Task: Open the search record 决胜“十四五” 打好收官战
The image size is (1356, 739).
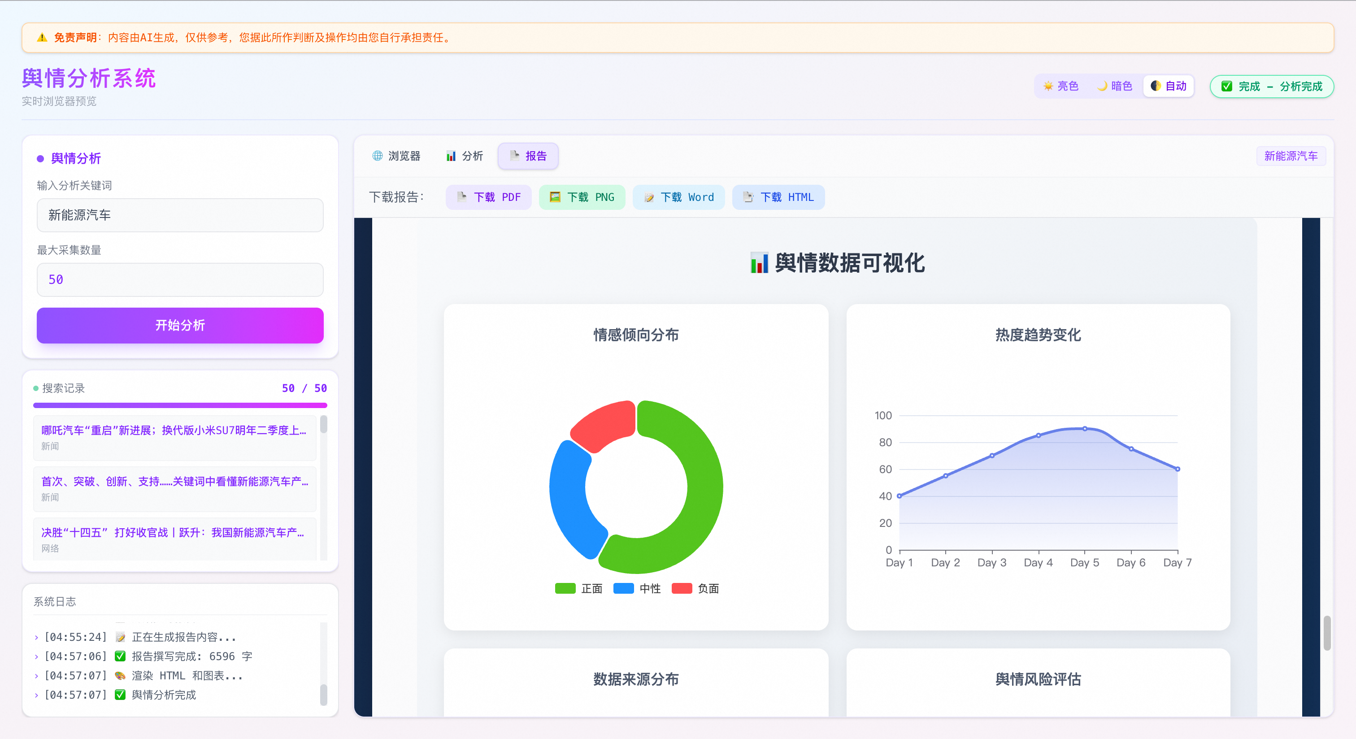Action: pyautogui.click(x=175, y=539)
